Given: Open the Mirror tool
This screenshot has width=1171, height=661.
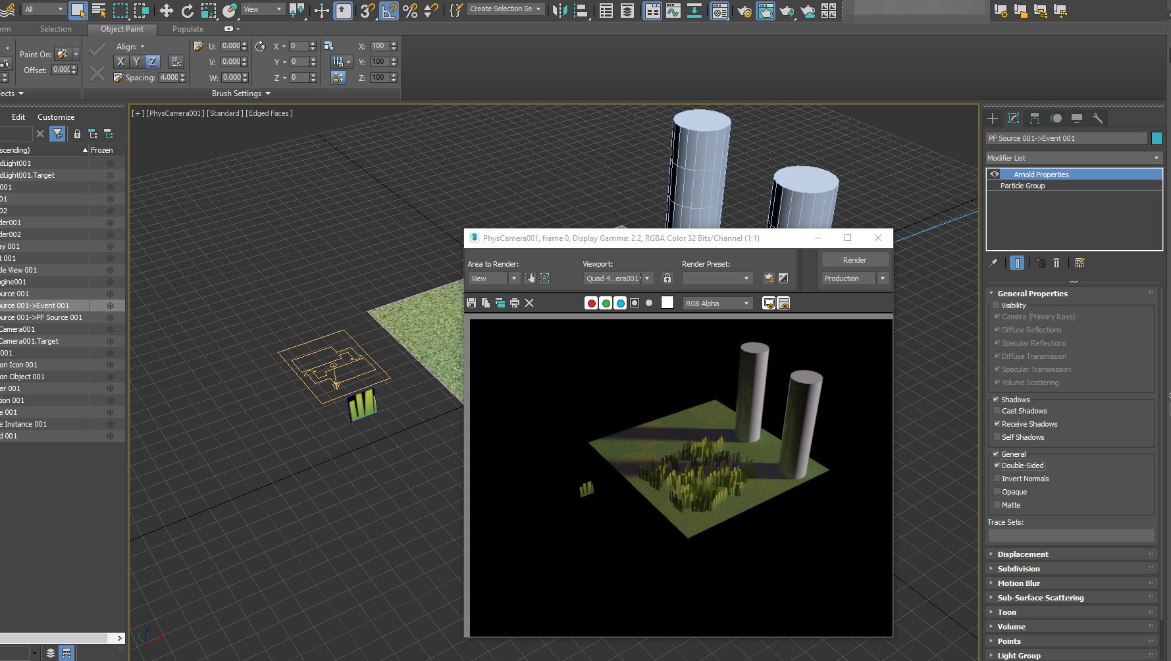Looking at the screenshot, I should click(559, 11).
